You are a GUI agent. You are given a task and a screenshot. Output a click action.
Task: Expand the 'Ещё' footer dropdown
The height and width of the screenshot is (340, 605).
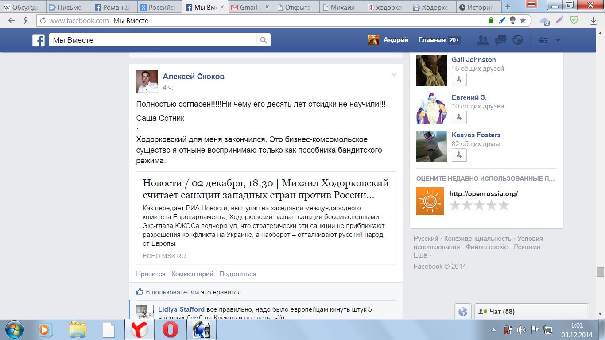(x=423, y=255)
